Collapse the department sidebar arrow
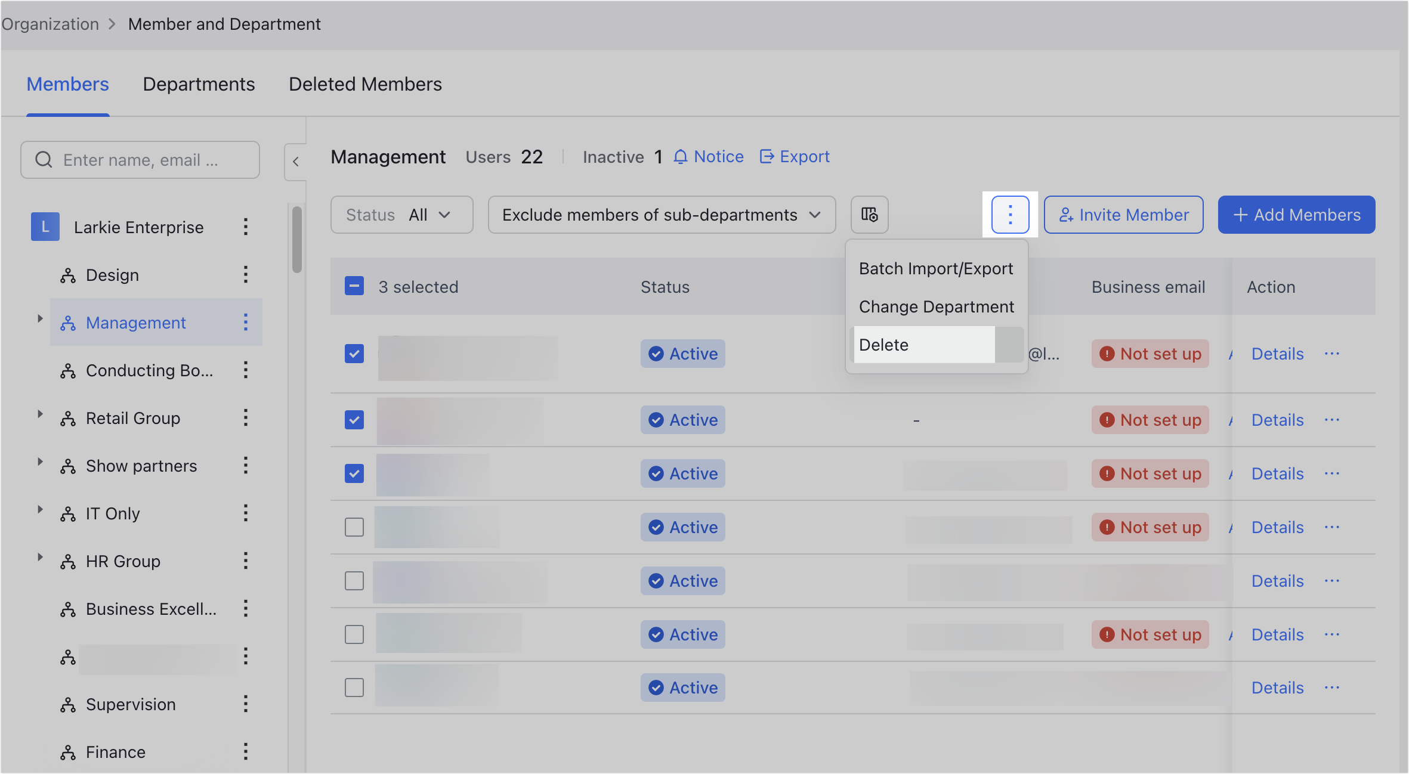 point(295,162)
